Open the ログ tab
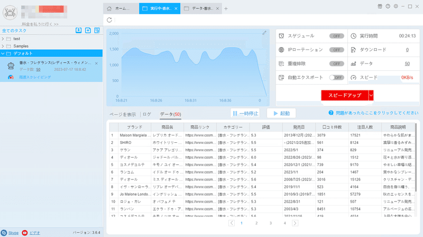 click(x=147, y=114)
